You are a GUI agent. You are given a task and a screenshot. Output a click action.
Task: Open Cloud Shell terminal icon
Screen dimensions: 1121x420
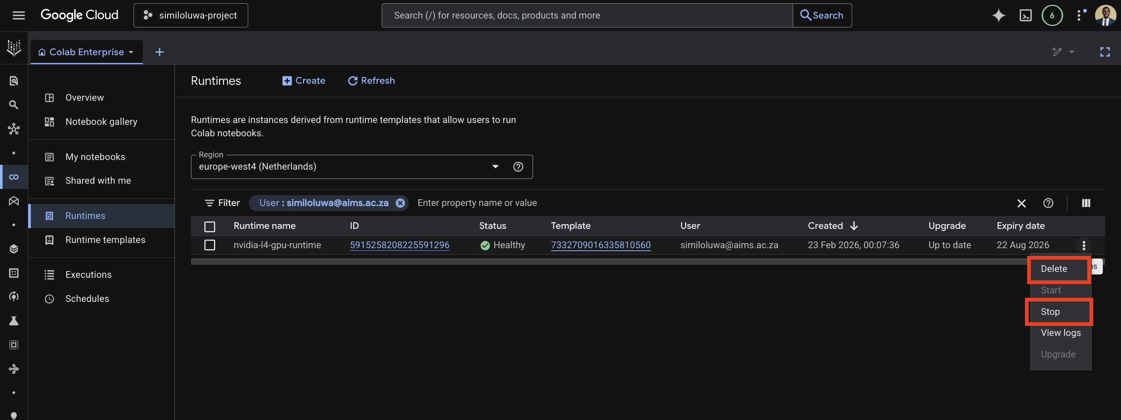tap(1026, 15)
